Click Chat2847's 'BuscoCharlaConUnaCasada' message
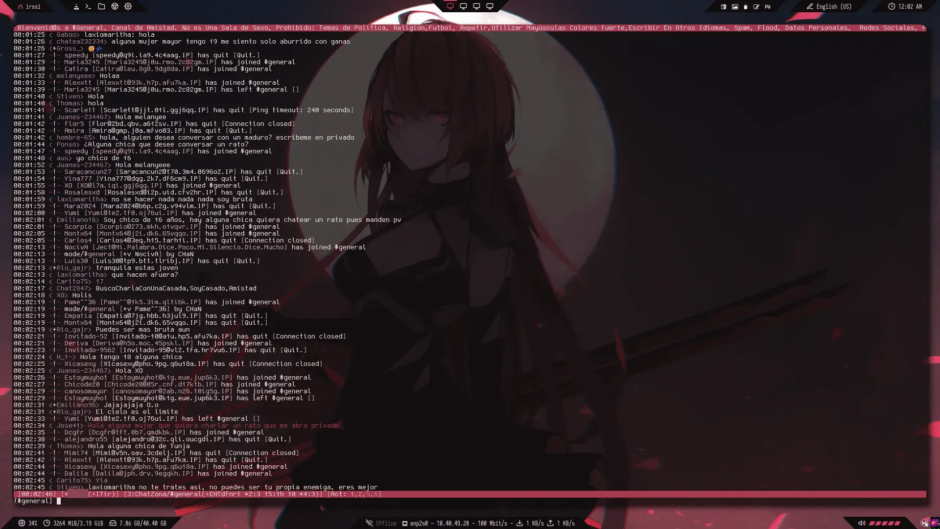Viewport: 940px width, 529px height. (x=135, y=289)
